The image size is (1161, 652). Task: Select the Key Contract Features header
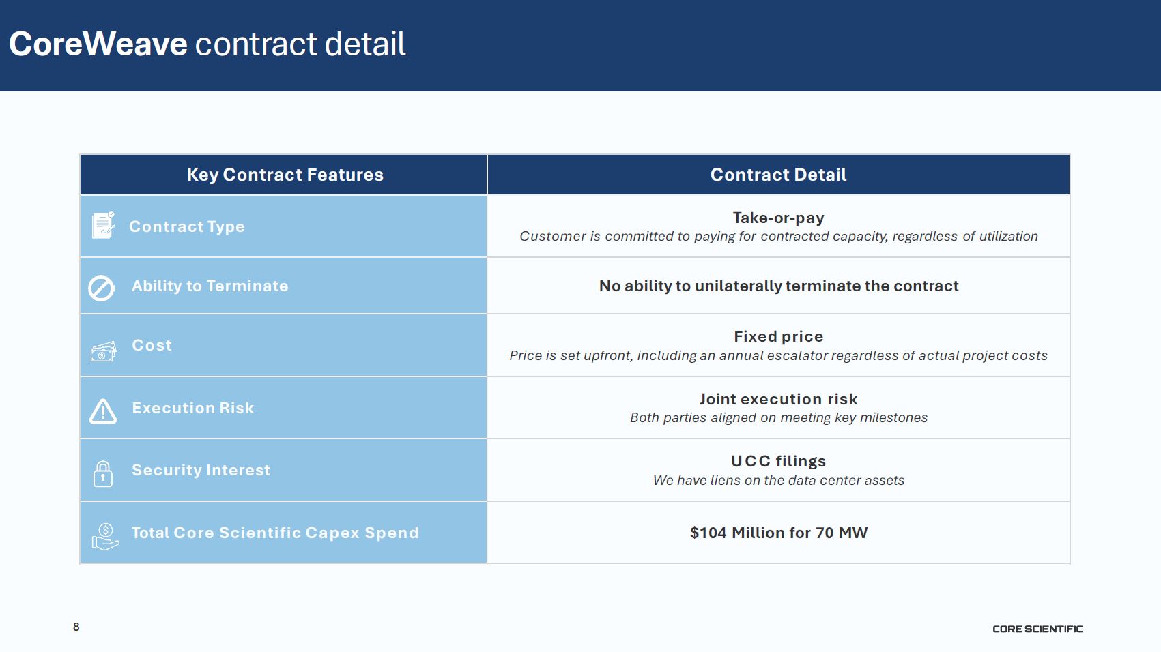[285, 175]
